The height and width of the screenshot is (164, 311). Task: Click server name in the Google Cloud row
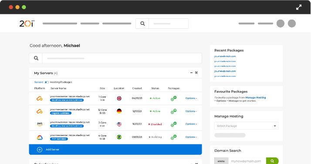tap(70, 135)
